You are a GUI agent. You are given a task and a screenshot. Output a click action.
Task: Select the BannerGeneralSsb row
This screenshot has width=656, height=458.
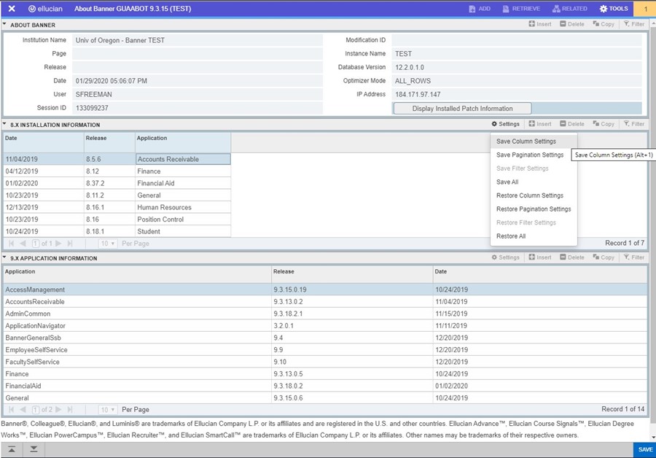[326, 338]
